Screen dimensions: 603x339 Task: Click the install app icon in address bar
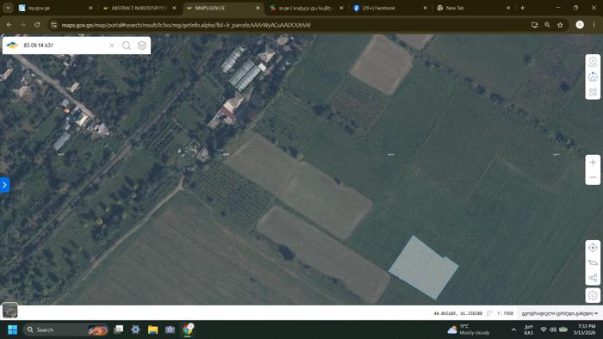[535, 25]
